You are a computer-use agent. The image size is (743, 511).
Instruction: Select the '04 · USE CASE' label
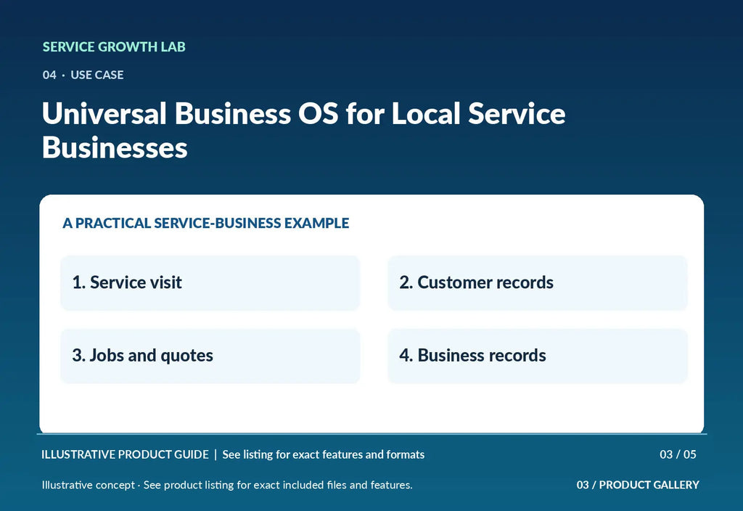(83, 75)
